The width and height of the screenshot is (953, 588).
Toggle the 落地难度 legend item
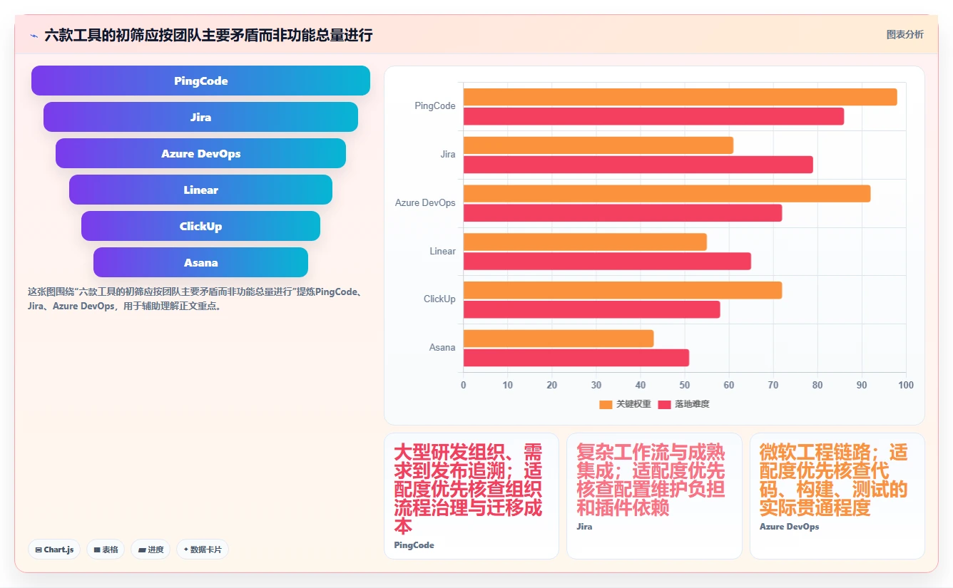[683, 404]
